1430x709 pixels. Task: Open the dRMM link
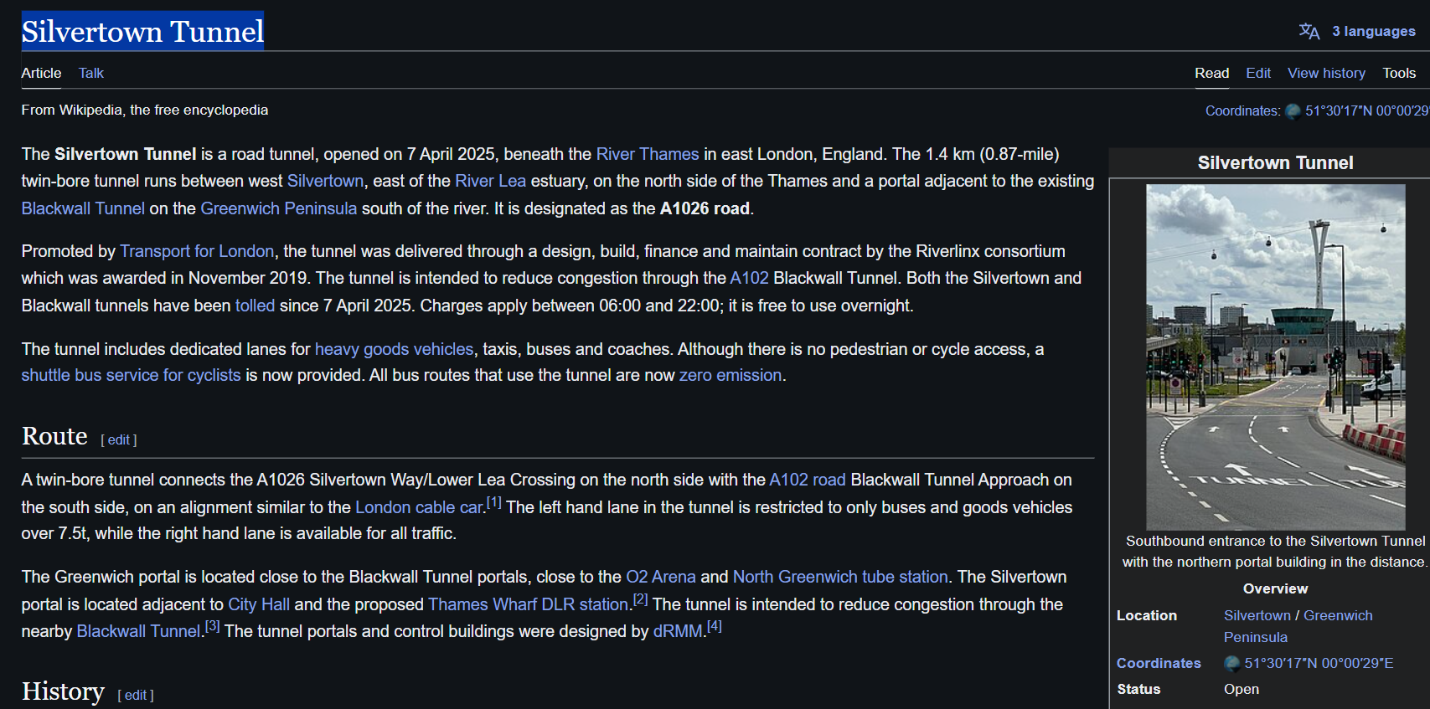click(678, 631)
